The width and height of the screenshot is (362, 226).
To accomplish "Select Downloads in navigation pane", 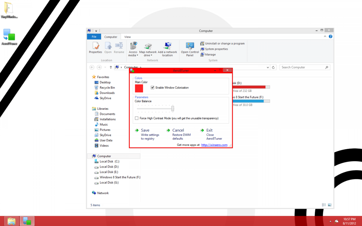I will click(105, 93).
